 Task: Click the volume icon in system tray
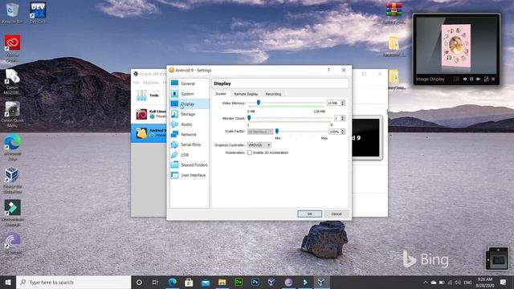[458, 282]
